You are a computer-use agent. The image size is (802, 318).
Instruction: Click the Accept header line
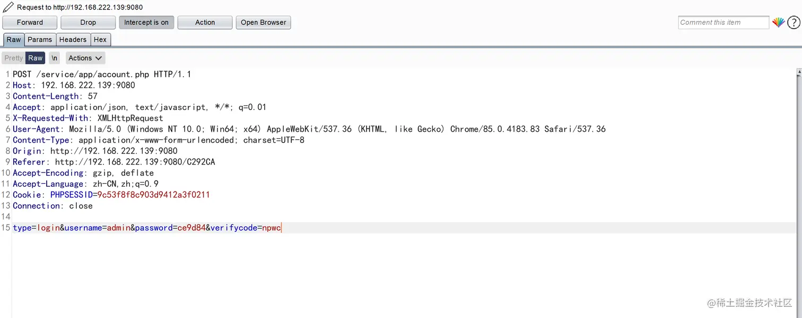click(x=140, y=107)
